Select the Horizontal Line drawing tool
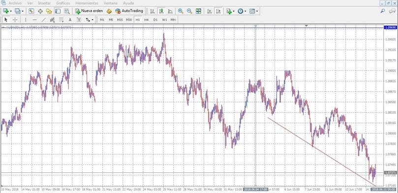Screen dimensions: 398x193 (x=35, y=20)
